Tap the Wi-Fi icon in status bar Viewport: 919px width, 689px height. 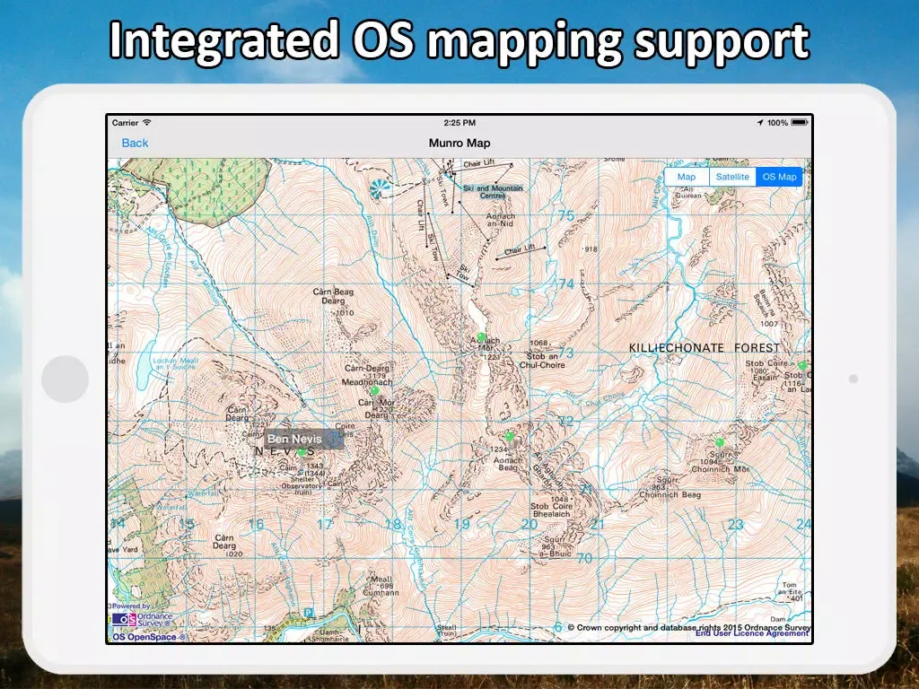[147, 122]
